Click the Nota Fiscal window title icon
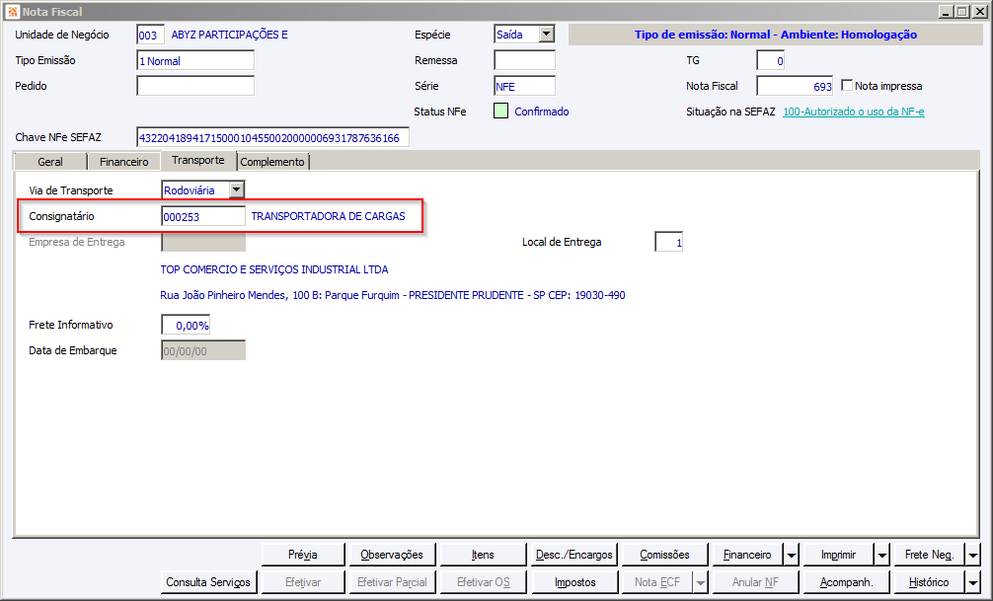This screenshot has height=601, width=993. point(12,12)
